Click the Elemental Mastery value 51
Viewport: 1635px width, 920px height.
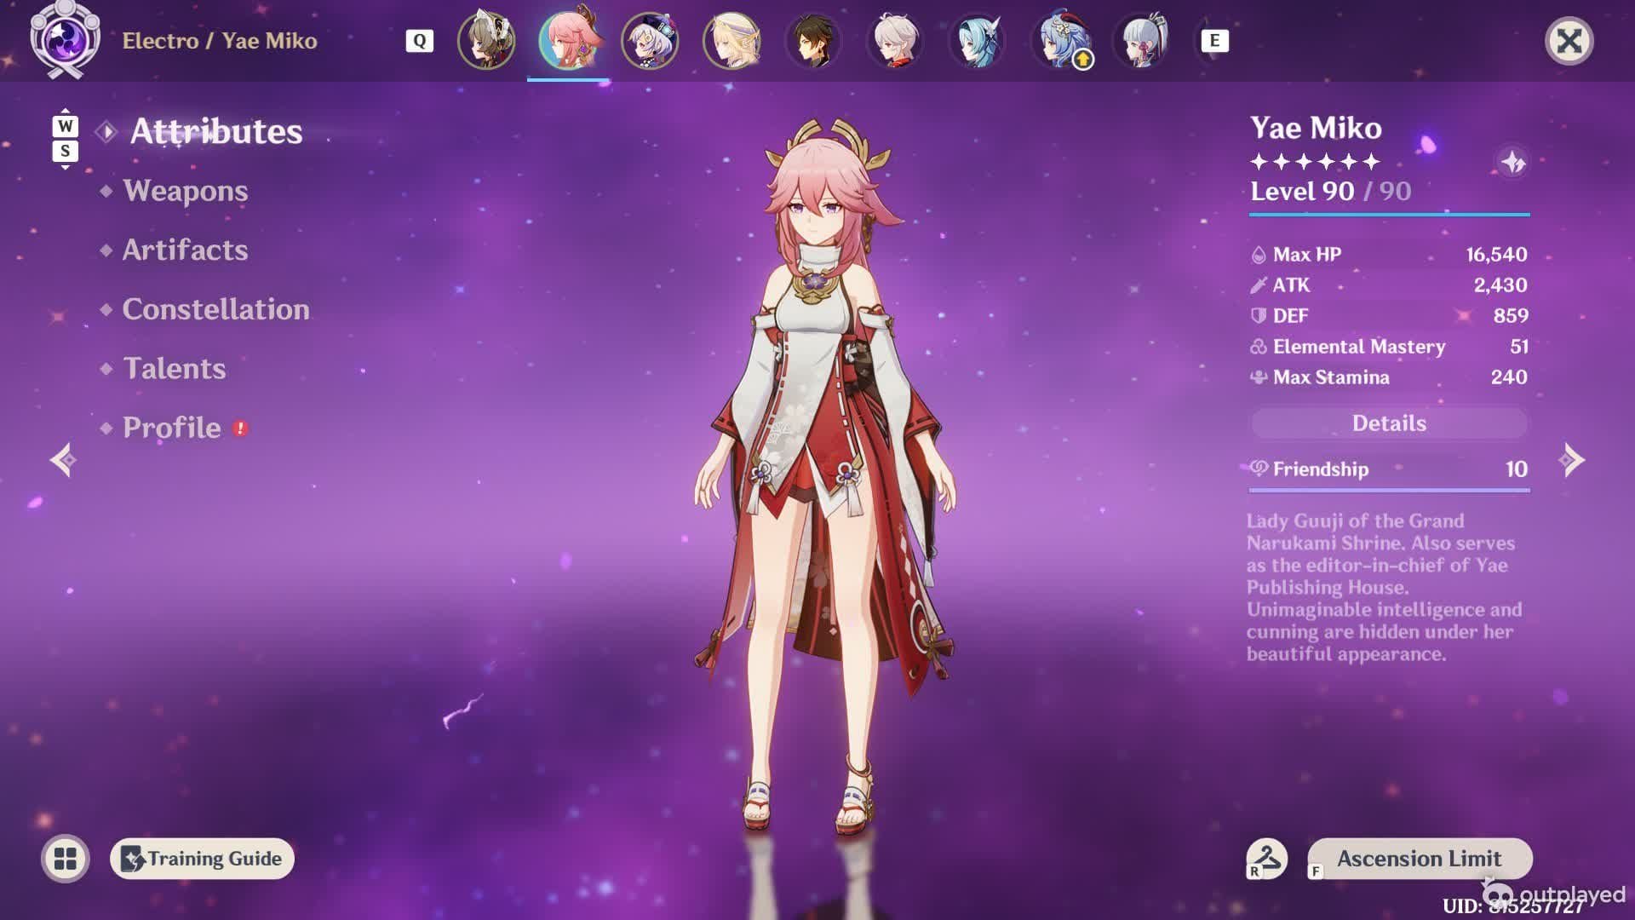point(1519,347)
